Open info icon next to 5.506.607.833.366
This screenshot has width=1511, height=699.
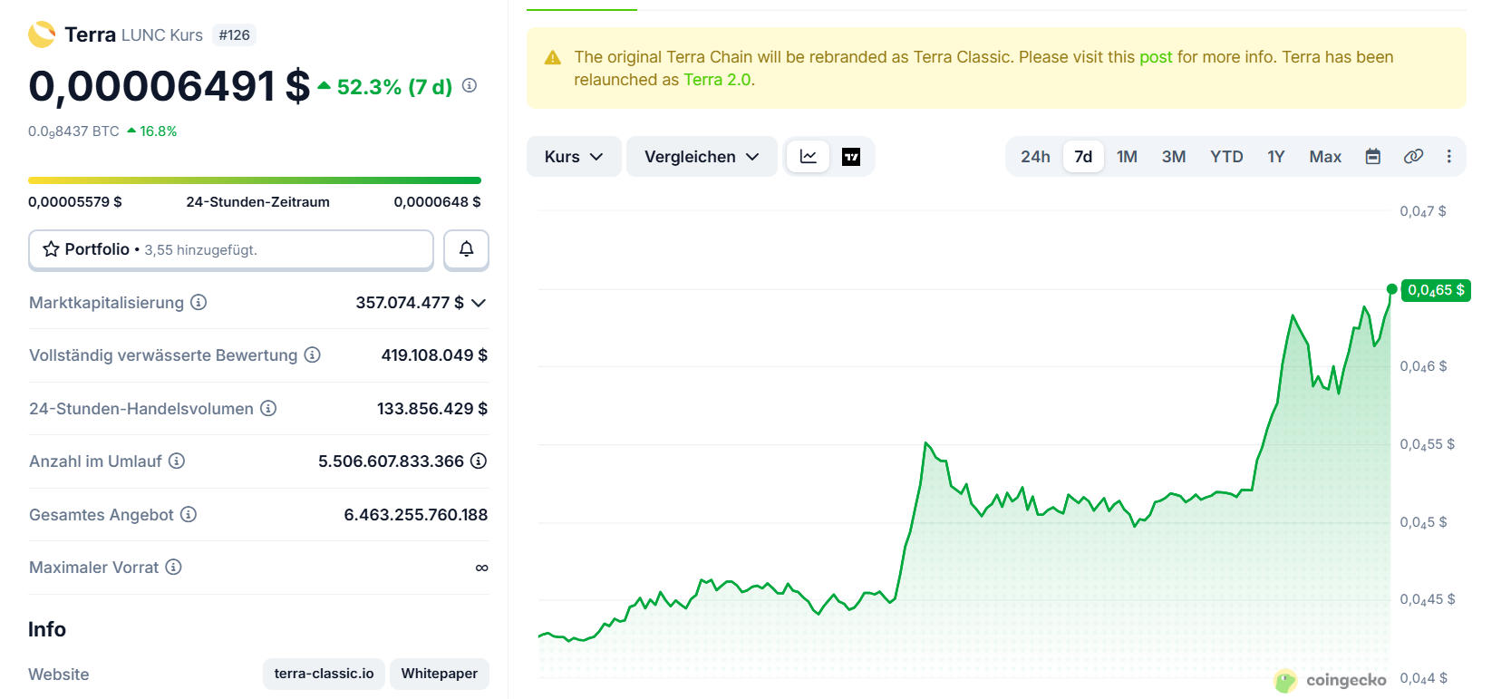479,461
